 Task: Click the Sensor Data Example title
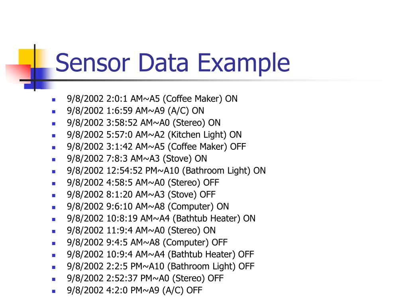click(173, 63)
